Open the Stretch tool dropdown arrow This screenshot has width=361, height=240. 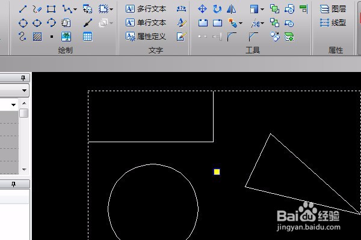(262, 10)
